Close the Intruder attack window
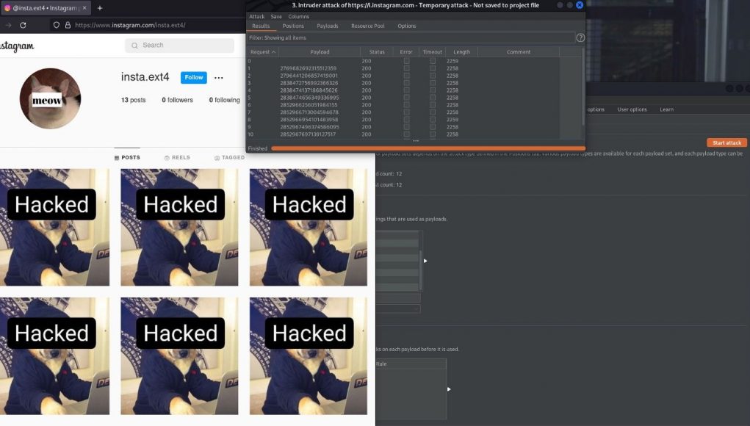 pyautogui.click(x=580, y=5)
